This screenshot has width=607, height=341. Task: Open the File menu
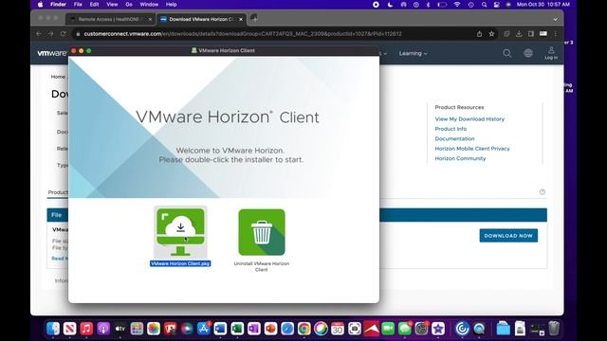coord(78,5)
